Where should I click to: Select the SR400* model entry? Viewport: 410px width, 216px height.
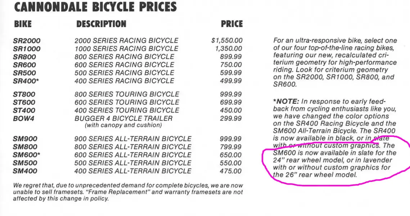(26, 81)
